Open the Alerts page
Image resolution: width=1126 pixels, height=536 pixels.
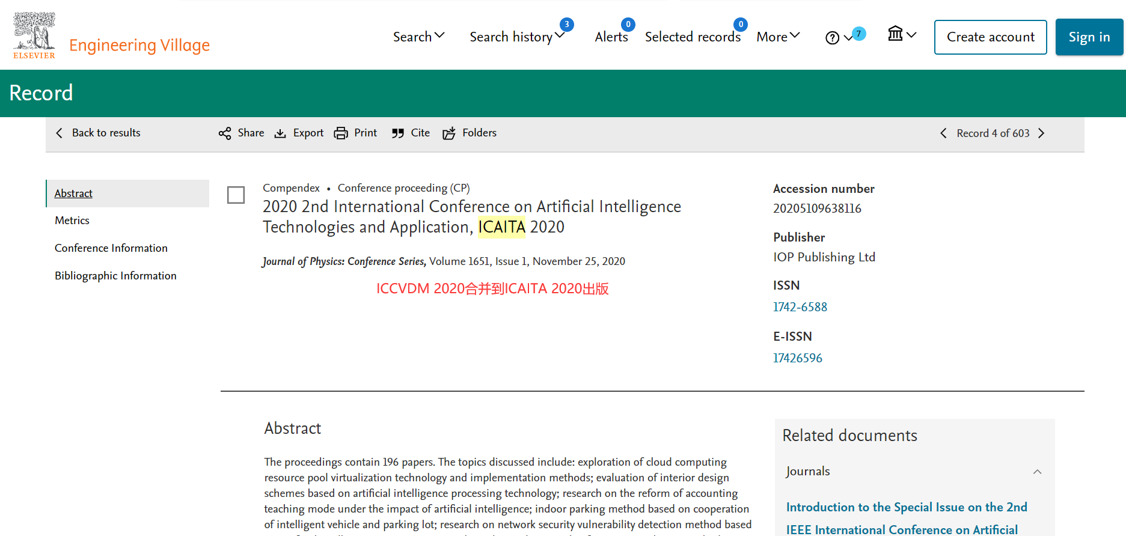[x=611, y=37]
